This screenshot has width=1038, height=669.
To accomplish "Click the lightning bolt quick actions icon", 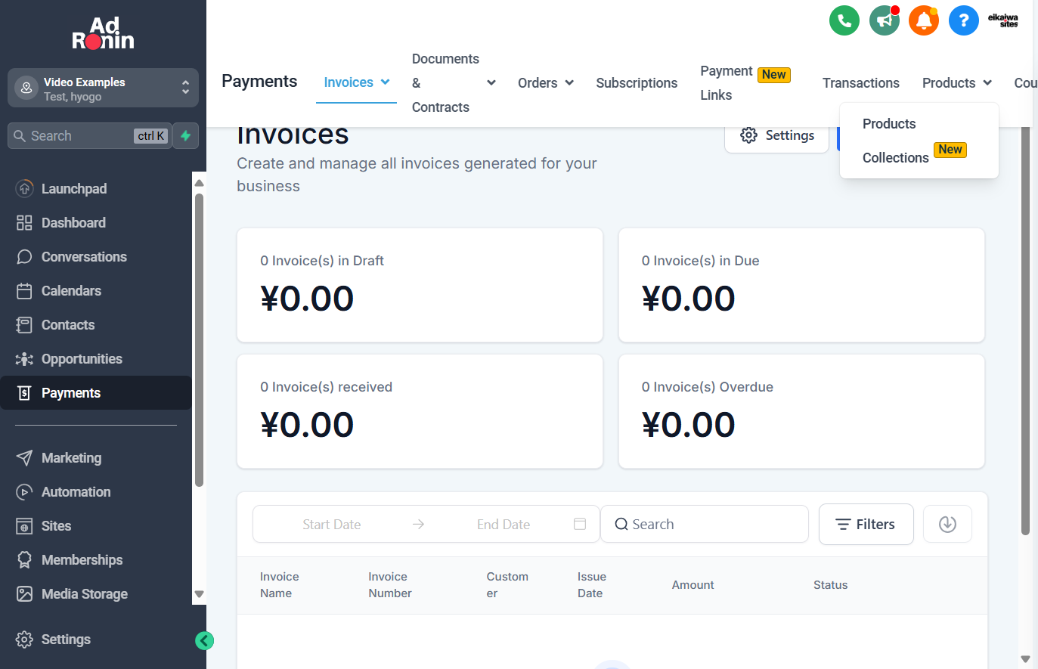I will [185, 136].
